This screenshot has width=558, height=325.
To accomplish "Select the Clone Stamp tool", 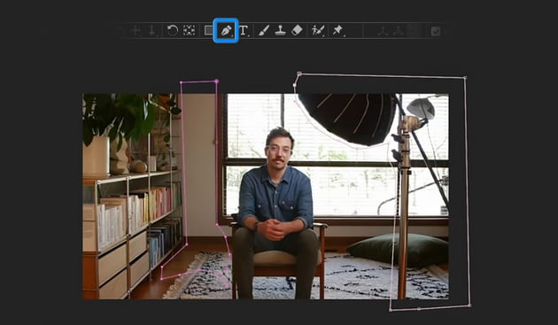I will (x=280, y=31).
